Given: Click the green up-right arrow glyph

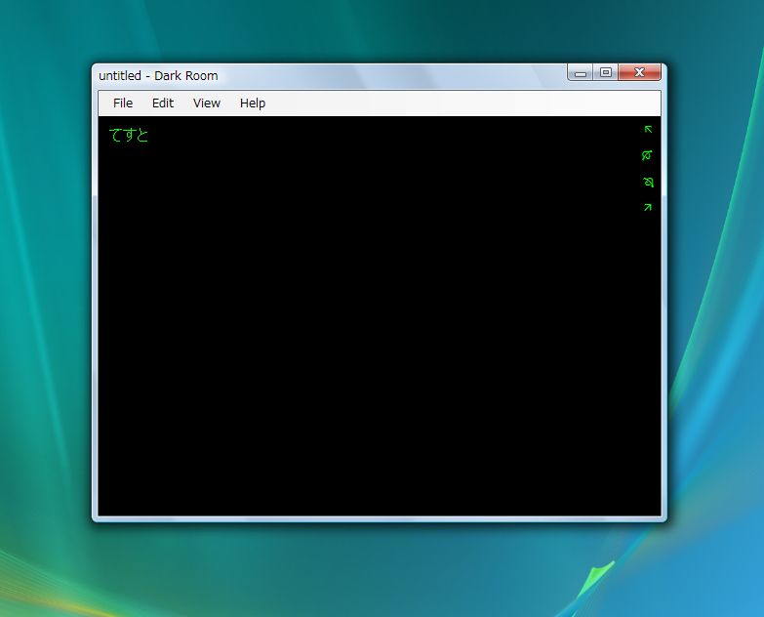Looking at the screenshot, I should [x=648, y=208].
